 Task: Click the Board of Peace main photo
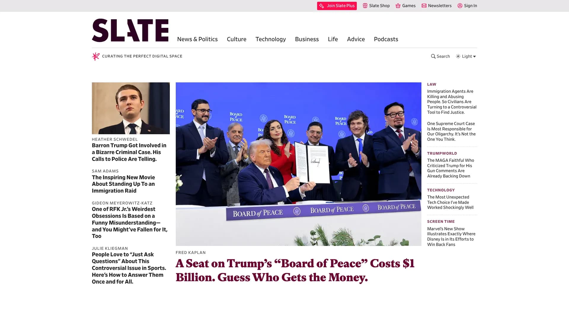pyautogui.click(x=298, y=164)
